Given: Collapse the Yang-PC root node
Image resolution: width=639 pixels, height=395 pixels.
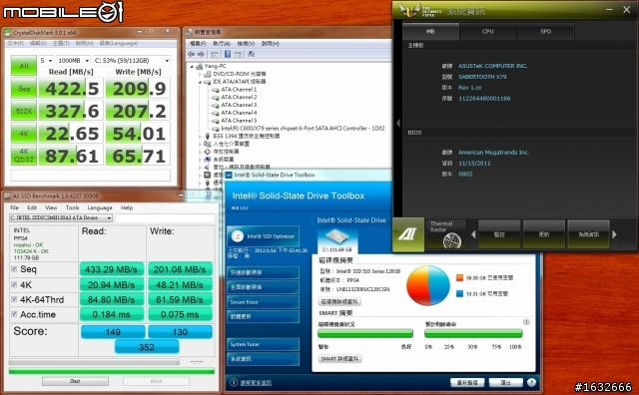Looking at the screenshot, I should pos(192,66).
